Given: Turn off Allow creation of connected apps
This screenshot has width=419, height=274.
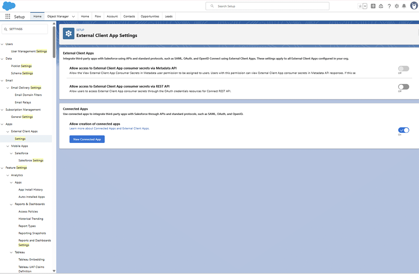Looking at the screenshot, I should 403,130.
